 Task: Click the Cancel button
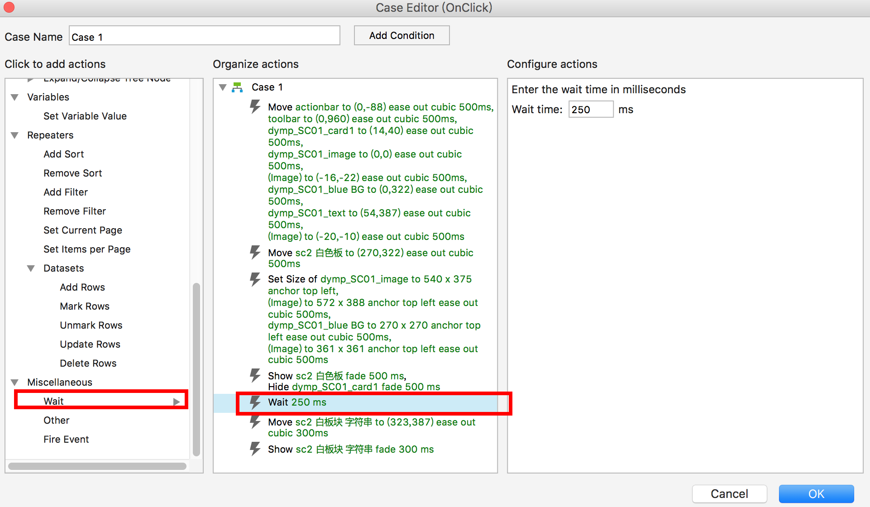tap(729, 493)
